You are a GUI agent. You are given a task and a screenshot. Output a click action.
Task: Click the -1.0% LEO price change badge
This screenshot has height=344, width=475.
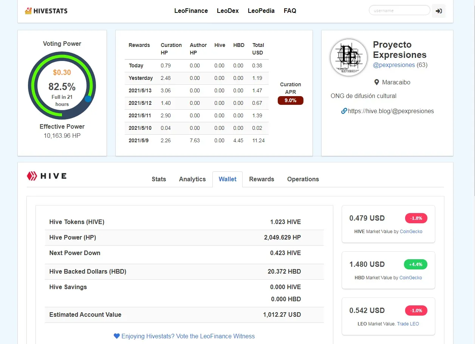pyautogui.click(x=416, y=310)
